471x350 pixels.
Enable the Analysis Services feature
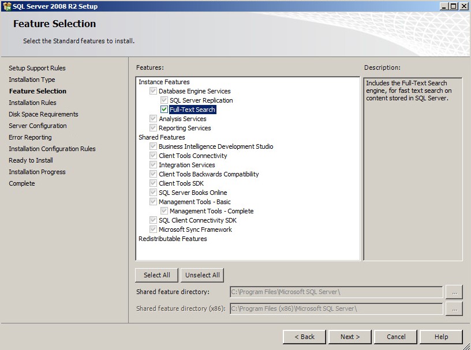[153, 118]
